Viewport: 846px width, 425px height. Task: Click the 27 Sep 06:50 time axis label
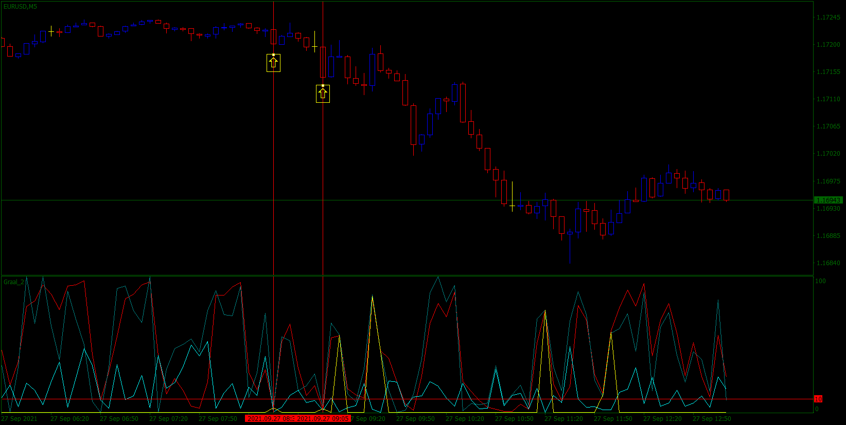[x=119, y=419]
